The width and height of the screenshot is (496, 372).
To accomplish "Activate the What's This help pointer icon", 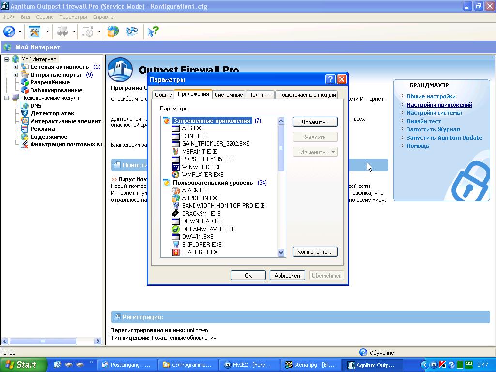I will [153, 31].
